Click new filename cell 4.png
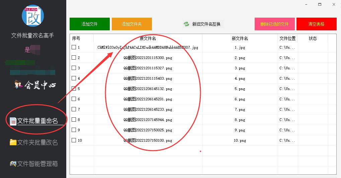This screenshot has height=178, width=341. [x=240, y=78]
